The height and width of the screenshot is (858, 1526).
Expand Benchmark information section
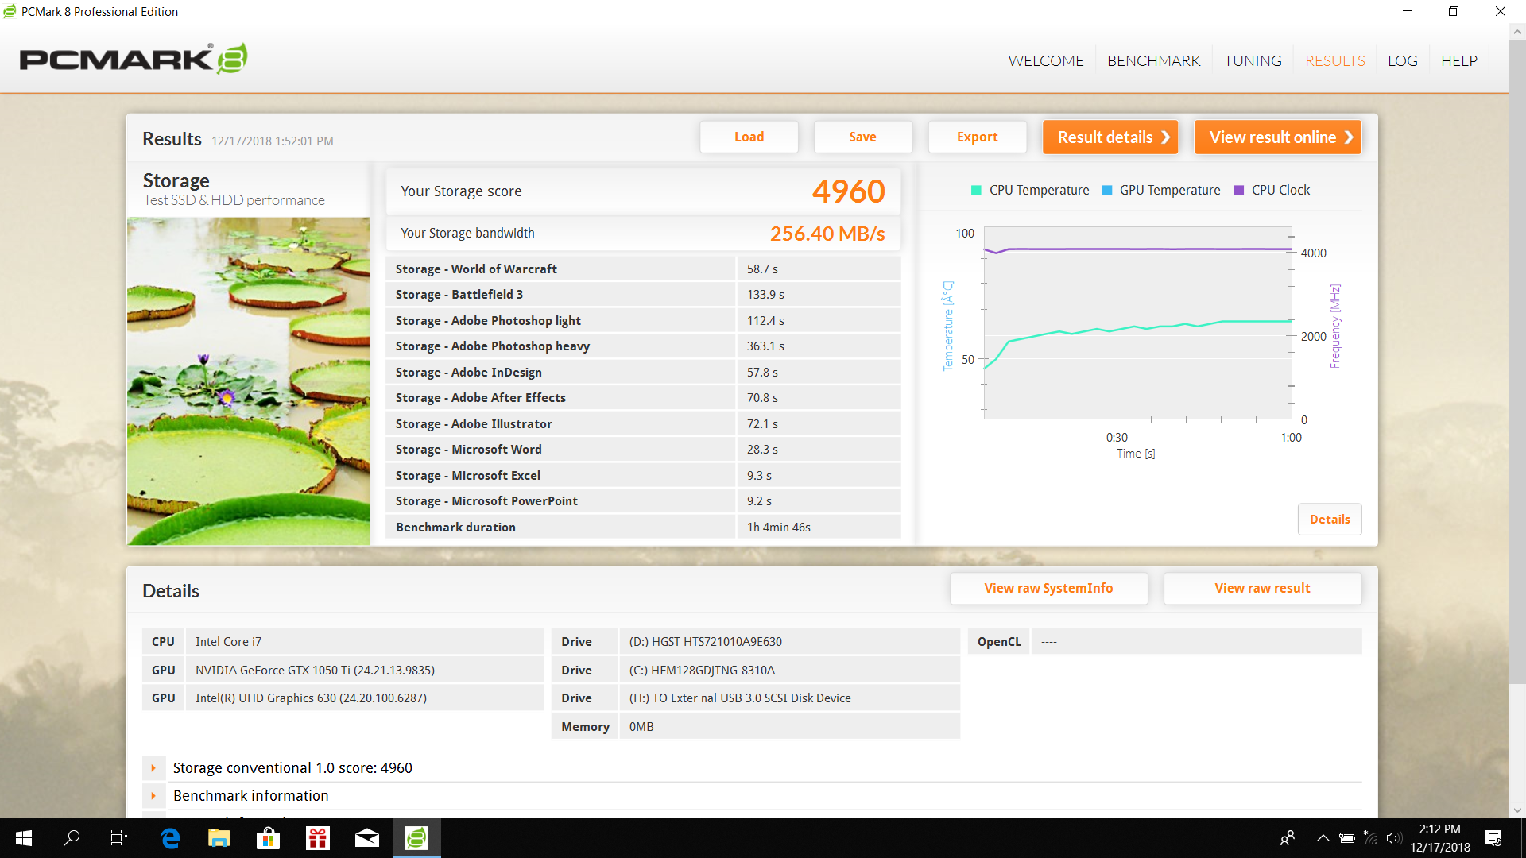click(x=153, y=796)
